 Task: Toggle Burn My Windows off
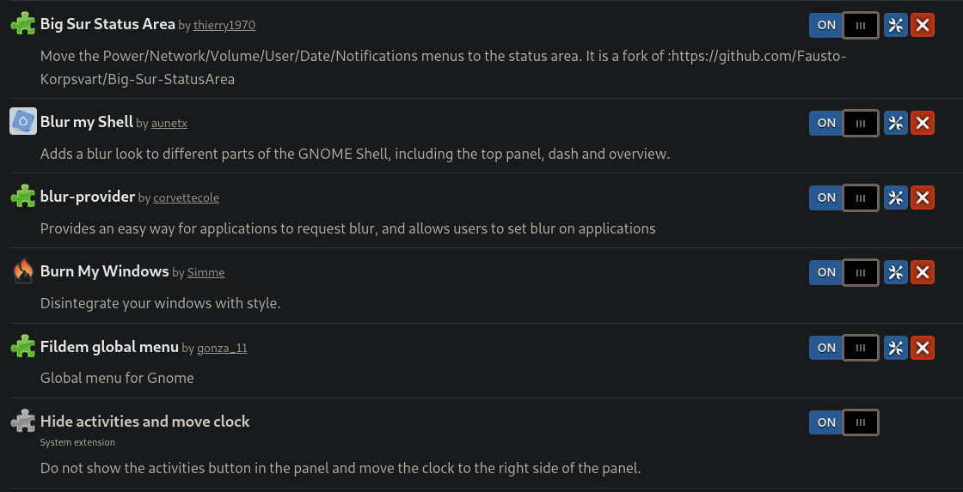click(x=843, y=272)
